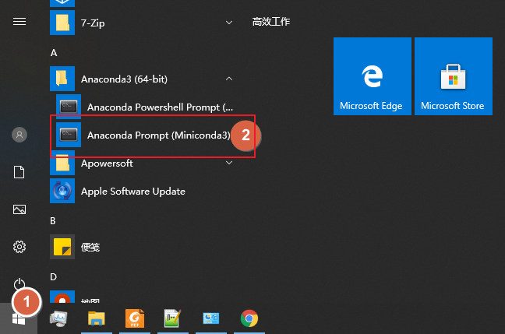This screenshot has height=334, width=505.
Task: Open the Settings gear icon
Action: point(19,247)
